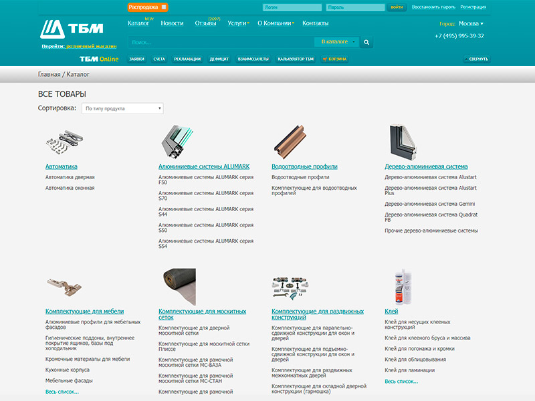This screenshot has height=401, width=535.
Task: Open the Калькулятор ТБМ tab
Action: (x=296, y=59)
